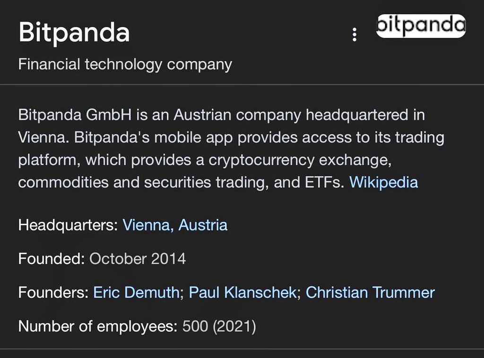The image size is (484, 358).
Task: Follow the Vienna, Austria headquarters link
Action: [175, 225]
